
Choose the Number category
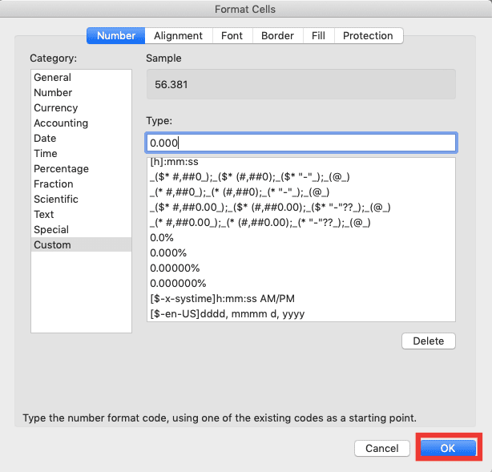pos(81,93)
